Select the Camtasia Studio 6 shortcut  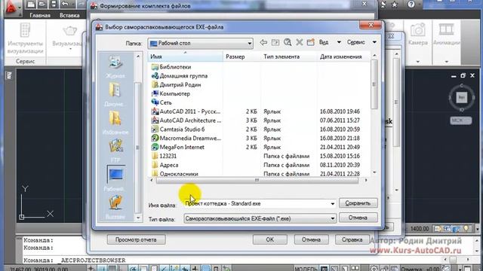tap(178, 129)
